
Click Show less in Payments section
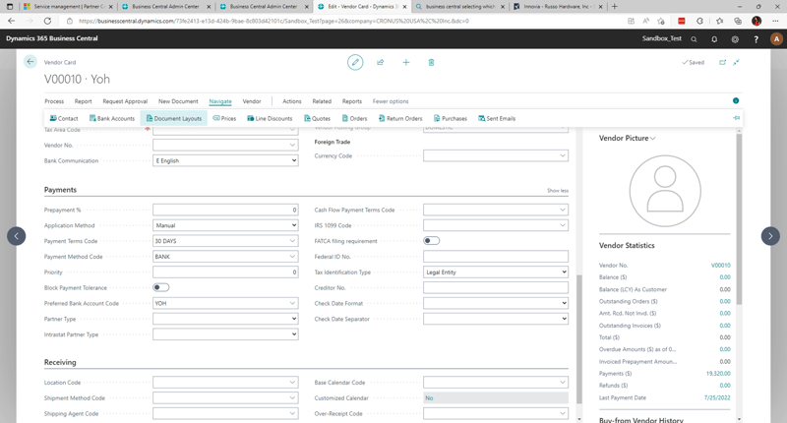click(x=558, y=191)
